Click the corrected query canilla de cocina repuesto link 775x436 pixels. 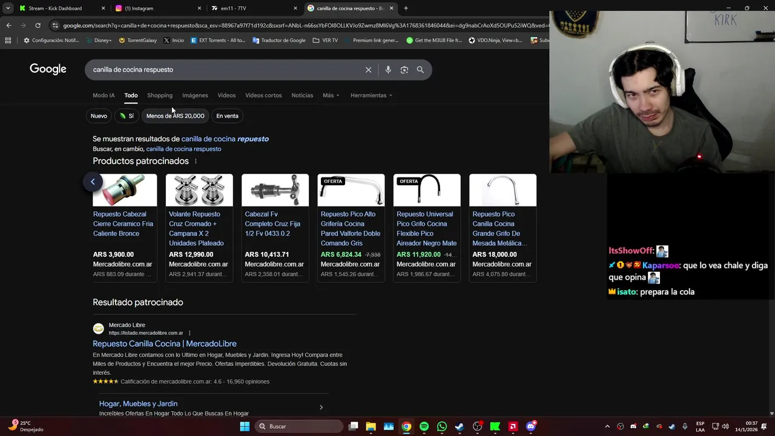click(225, 139)
